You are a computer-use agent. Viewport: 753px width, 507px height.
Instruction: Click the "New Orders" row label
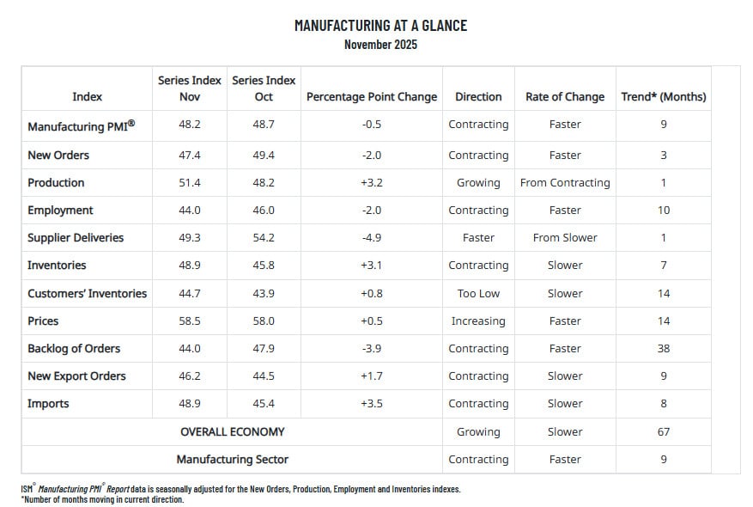(58, 156)
